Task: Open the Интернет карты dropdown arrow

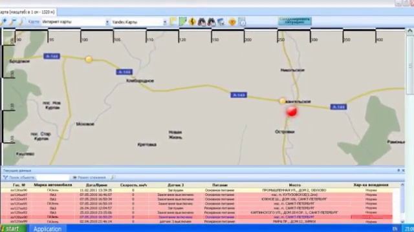Action: click(x=107, y=23)
